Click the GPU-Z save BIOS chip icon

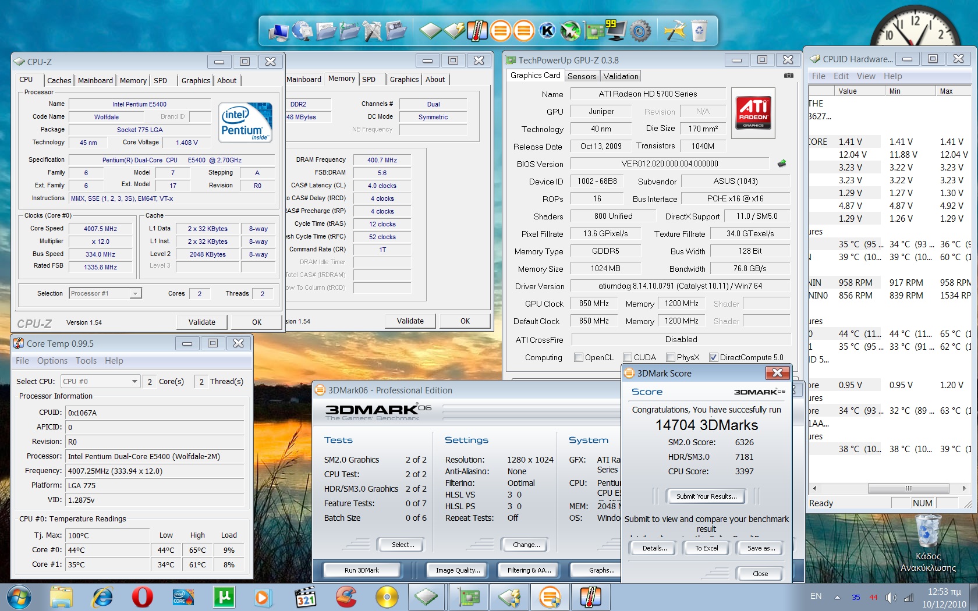click(x=781, y=164)
